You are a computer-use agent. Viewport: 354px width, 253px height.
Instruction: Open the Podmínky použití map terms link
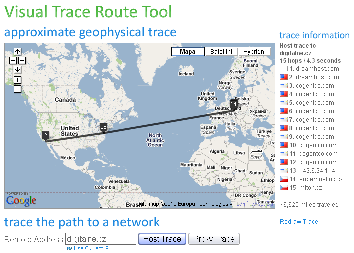[253, 204]
